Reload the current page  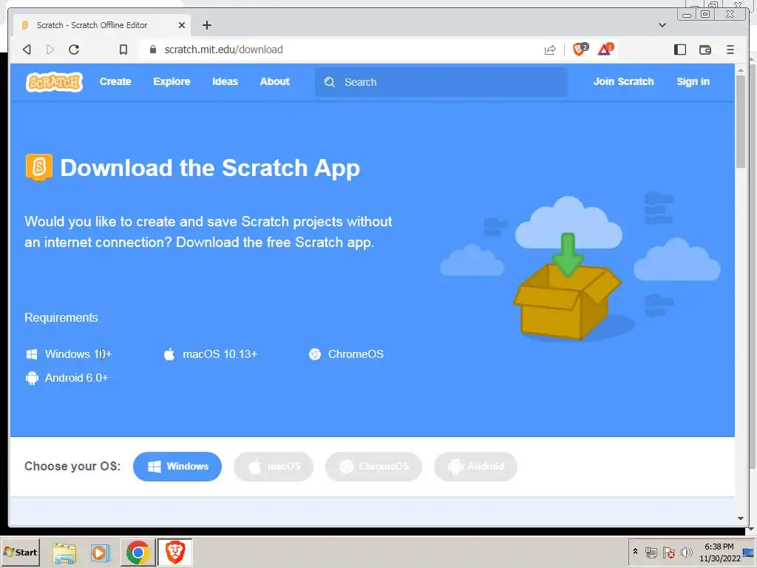74,50
